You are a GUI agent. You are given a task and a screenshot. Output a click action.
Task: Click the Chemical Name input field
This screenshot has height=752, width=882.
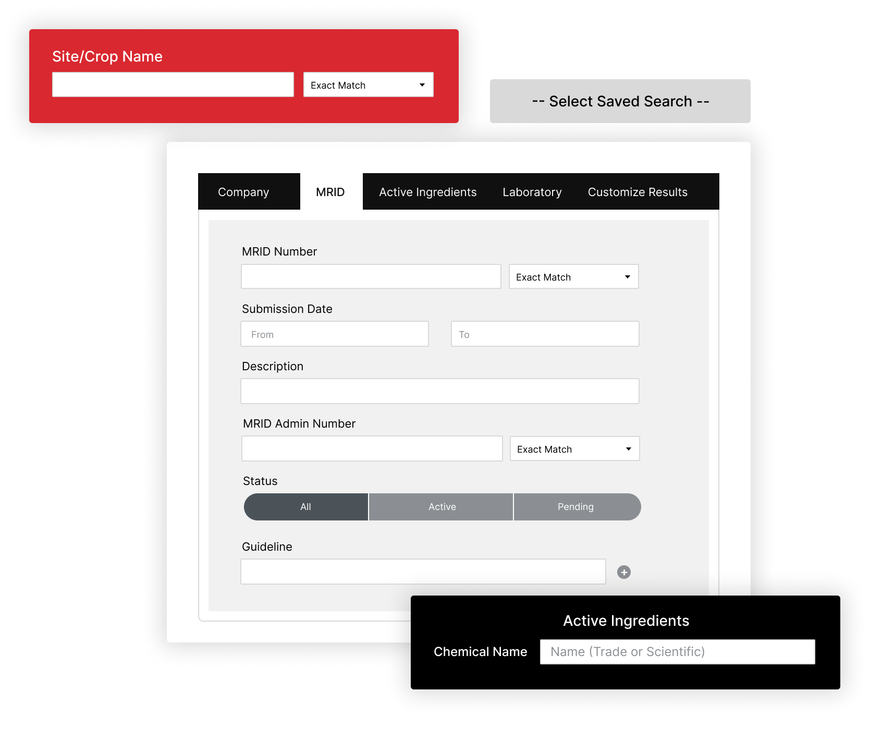pyautogui.click(x=678, y=652)
